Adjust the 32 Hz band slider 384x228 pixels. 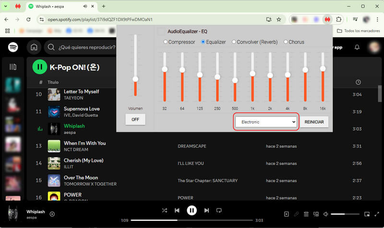(x=165, y=69)
